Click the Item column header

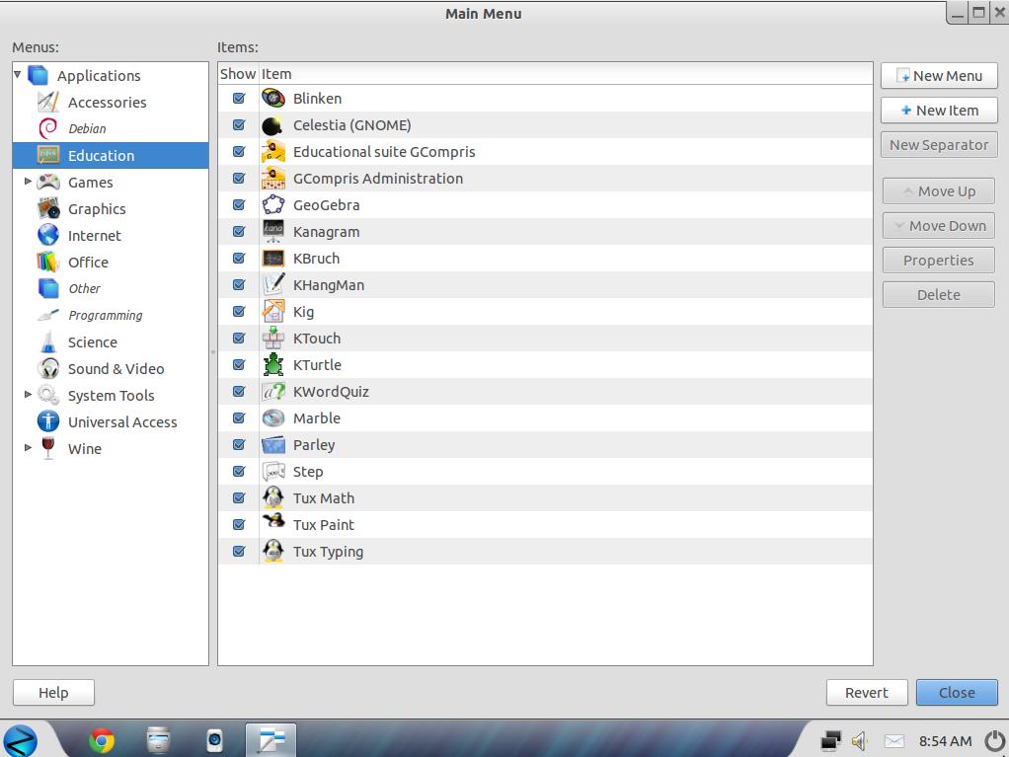coord(276,74)
